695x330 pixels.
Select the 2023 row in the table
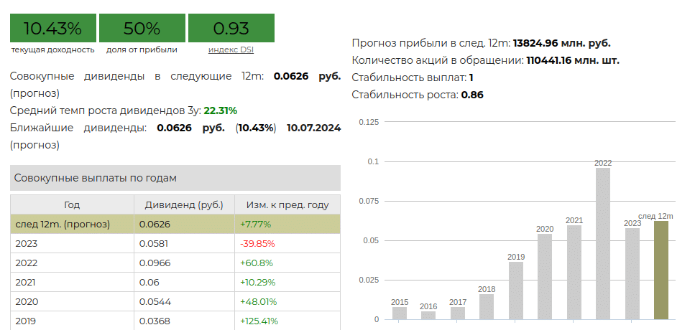click(72, 243)
